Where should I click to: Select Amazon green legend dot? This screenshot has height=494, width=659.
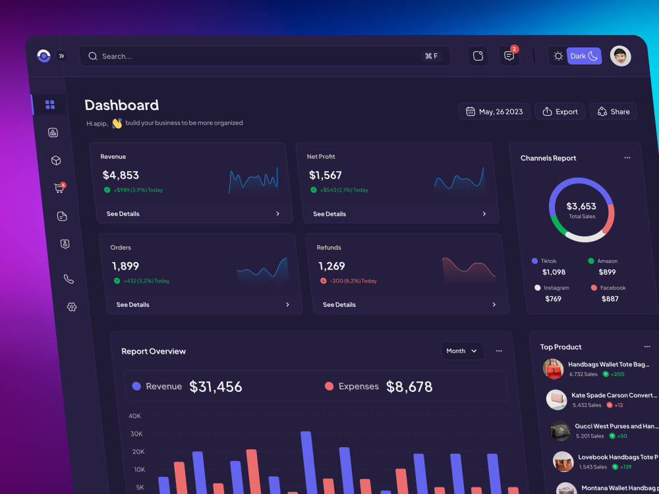point(591,261)
